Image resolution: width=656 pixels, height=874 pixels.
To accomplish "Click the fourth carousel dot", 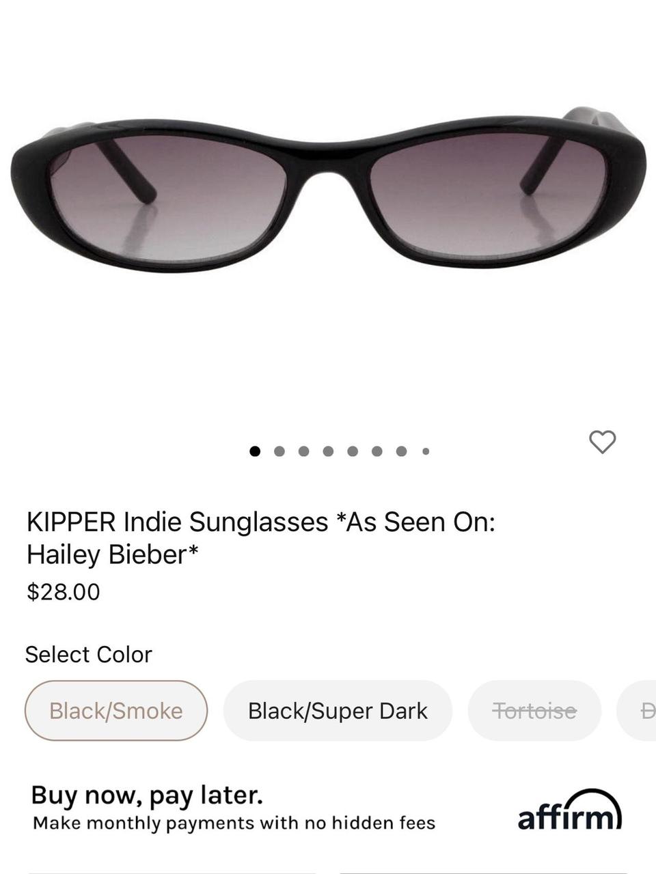I will point(329,450).
